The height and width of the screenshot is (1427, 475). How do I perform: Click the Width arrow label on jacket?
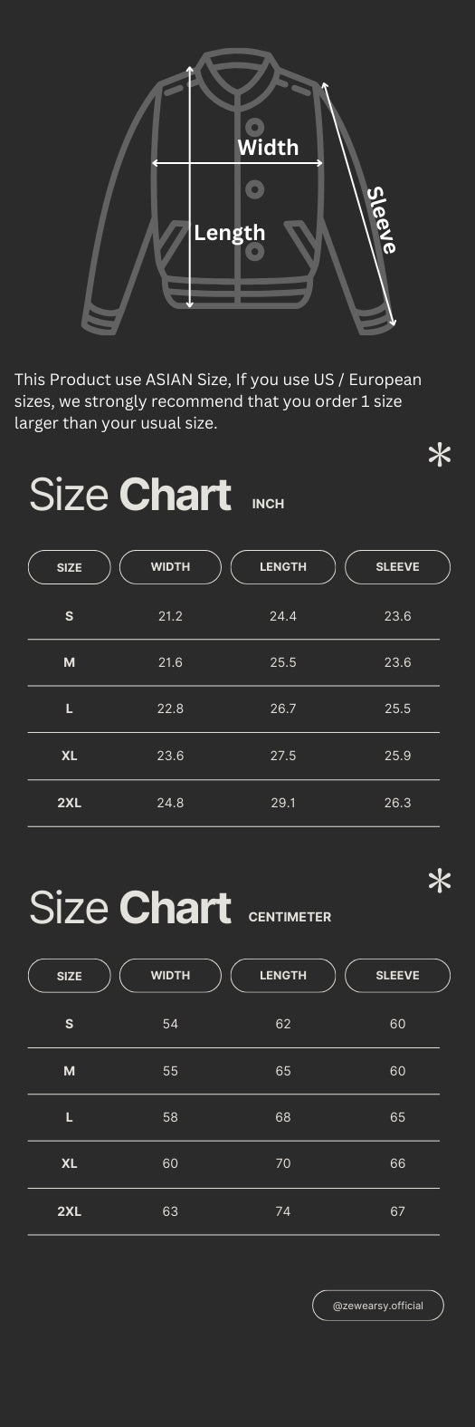(x=268, y=147)
